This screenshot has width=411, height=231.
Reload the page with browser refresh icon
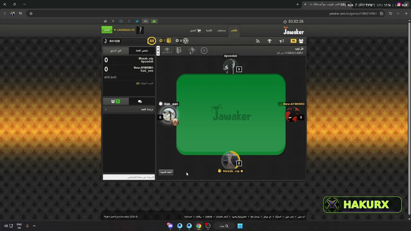390,13
